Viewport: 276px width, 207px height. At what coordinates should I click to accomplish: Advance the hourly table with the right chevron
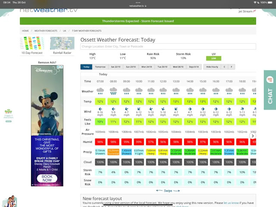253,136
